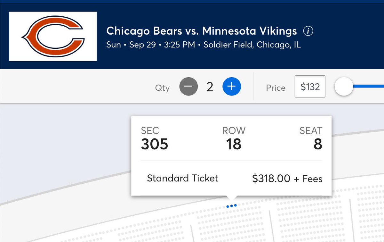
Task: Click the minimum price field showing $132
Action: (x=310, y=87)
